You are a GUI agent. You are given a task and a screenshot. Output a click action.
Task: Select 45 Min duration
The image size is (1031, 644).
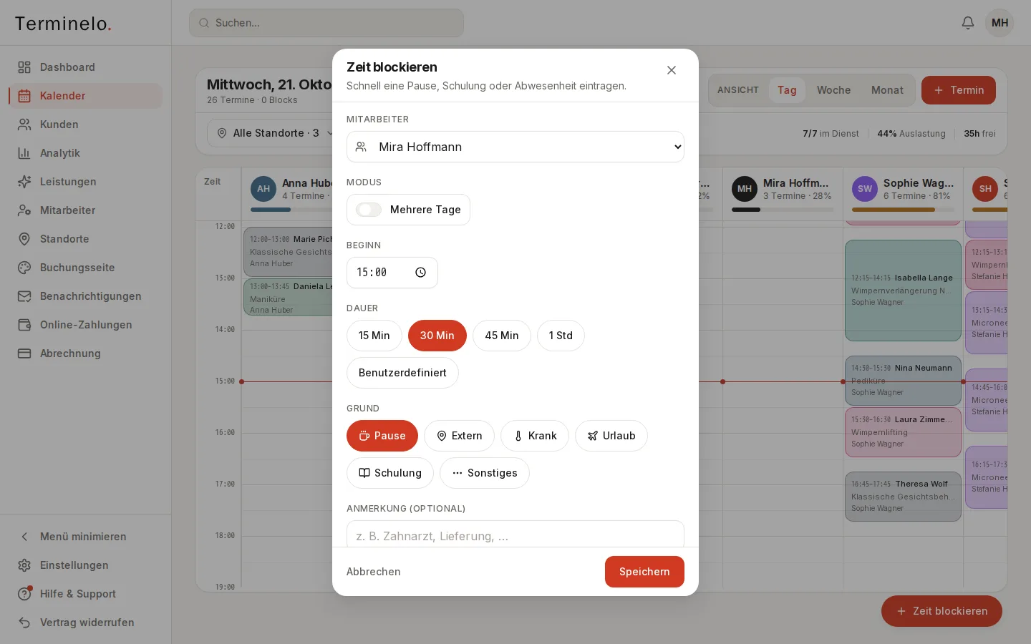502,336
